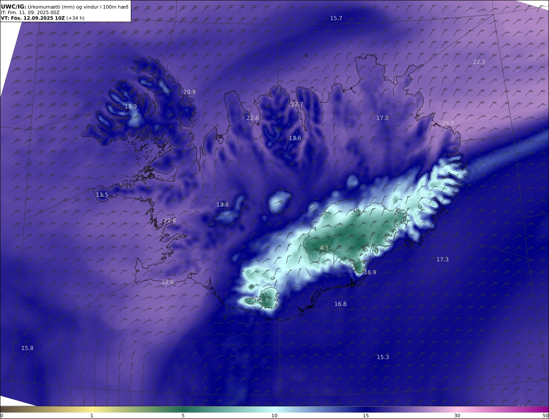Select the 15.7 value on the map
Viewport: 549px width, 419px height.
point(336,18)
